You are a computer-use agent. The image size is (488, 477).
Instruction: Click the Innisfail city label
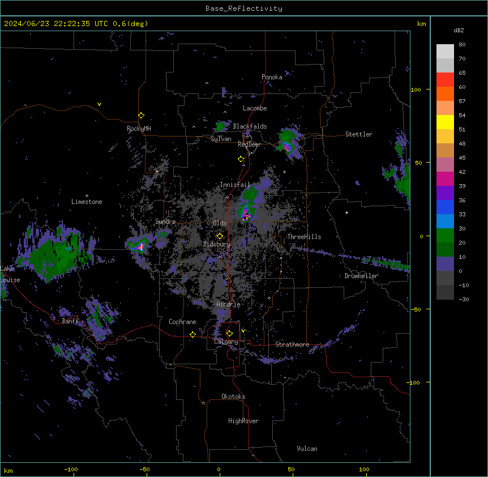[235, 185]
